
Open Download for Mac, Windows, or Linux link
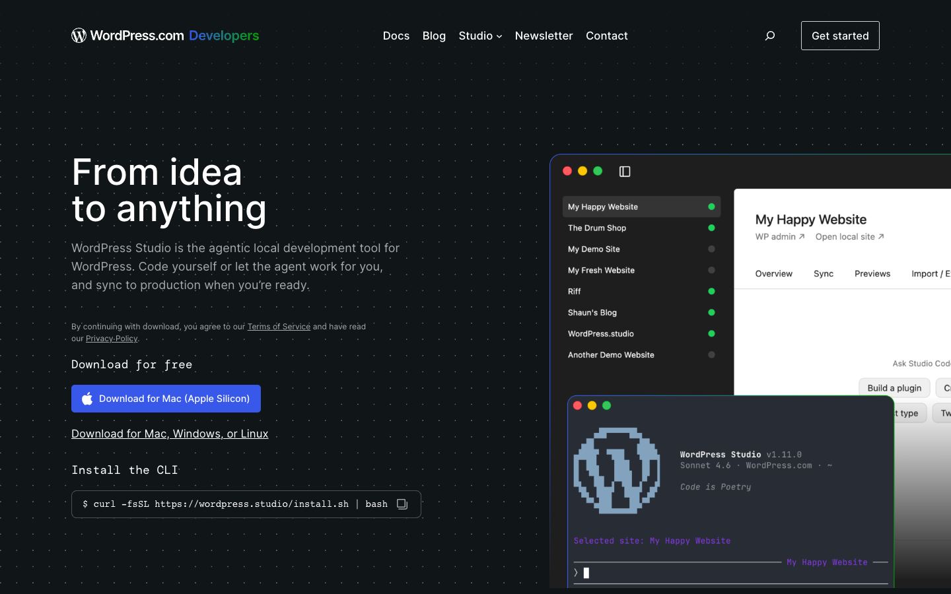pyautogui.click(x=170, y=434)
